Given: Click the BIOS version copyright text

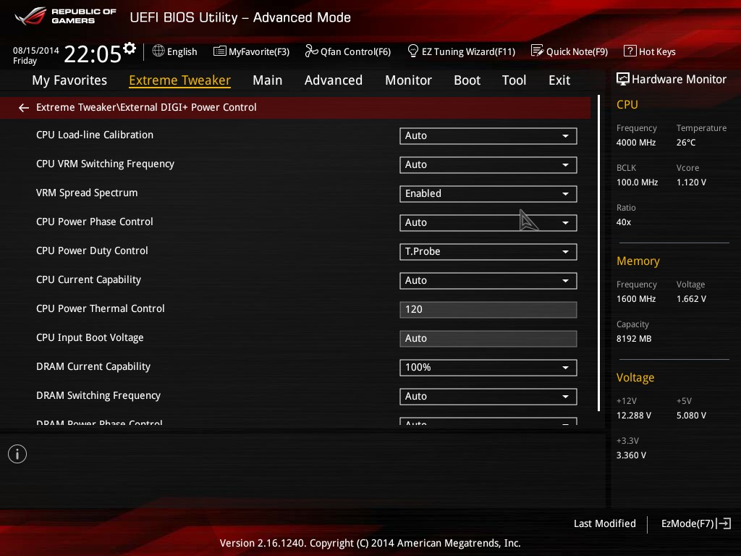Looking at the screenshot, I should click(370, 543).
